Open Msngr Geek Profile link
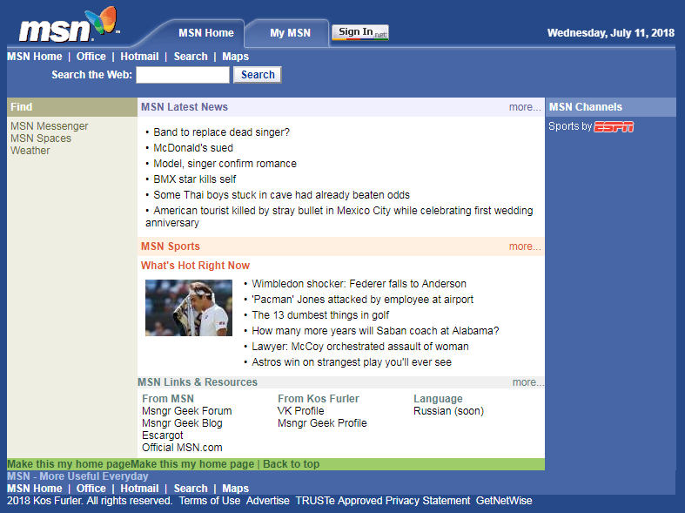Viewport: 685px width, 513px height. [322, 423]
